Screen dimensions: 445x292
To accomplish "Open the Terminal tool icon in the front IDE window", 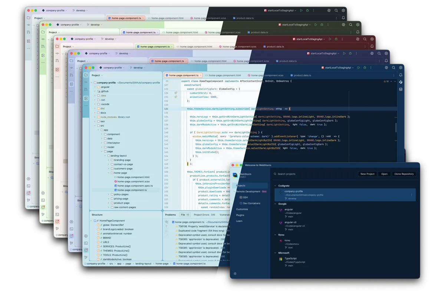I will pos(86,243).
